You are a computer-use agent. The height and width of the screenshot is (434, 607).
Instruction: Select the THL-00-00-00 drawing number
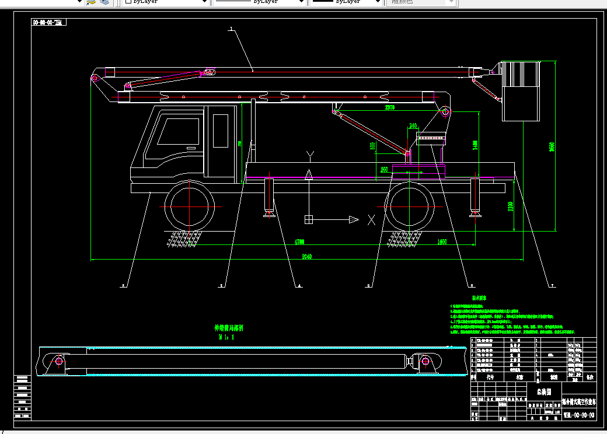click(579, 415)
